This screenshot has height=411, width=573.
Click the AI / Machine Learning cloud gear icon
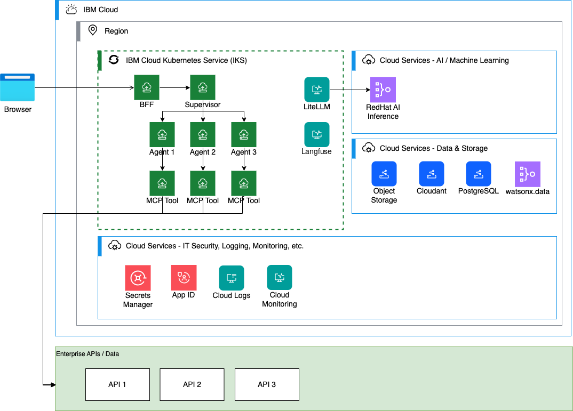(368, 60)
